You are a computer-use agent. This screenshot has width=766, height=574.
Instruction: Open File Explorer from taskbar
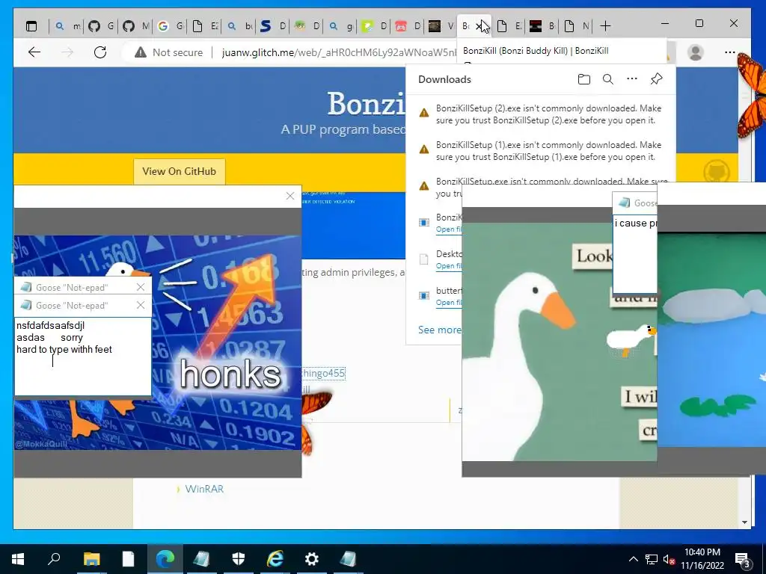click(91, 559)
